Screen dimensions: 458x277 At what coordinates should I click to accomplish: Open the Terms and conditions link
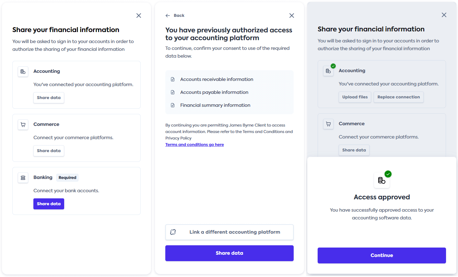(x=194, y=145)
